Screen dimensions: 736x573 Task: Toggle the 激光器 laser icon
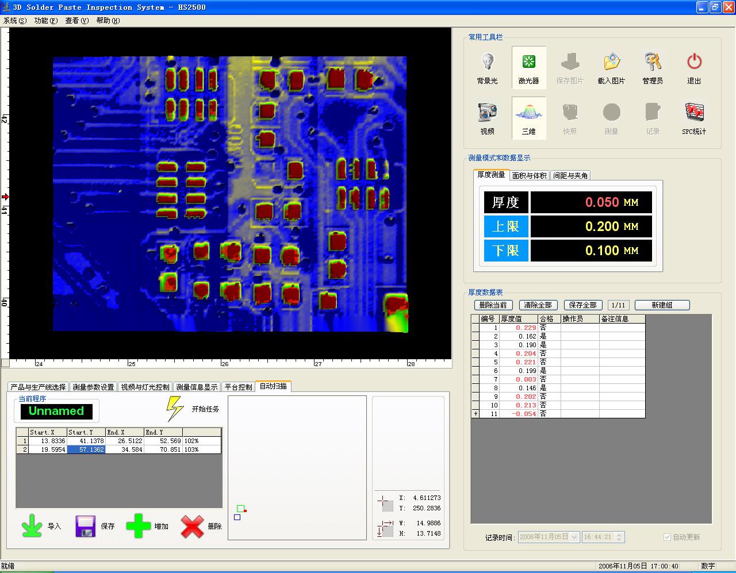point(528,62)
